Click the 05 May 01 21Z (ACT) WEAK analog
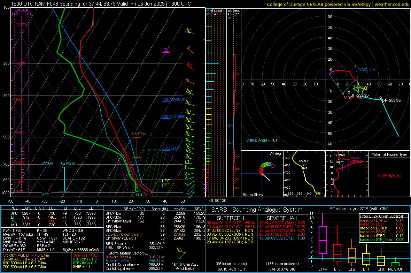Screen dimensions: 411x273 231,223
